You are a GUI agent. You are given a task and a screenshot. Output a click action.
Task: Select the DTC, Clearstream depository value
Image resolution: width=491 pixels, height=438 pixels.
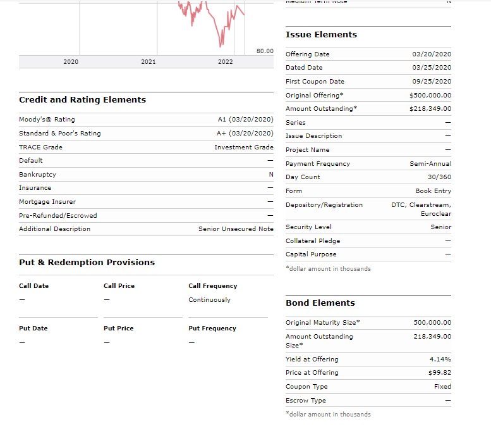point(421,210)
